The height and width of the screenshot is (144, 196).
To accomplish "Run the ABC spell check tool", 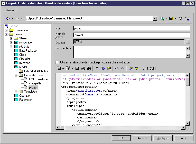I will [181, 19].
